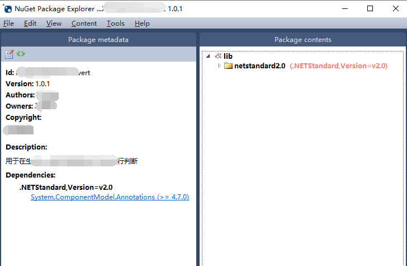
Task: Collapse the lib folder node
Action: click(x=208, y=56)
